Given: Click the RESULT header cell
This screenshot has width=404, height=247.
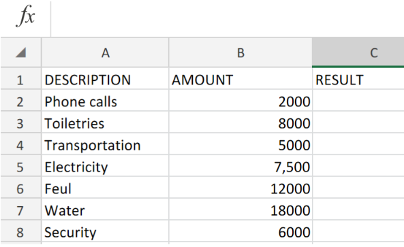Looking at the screenshot, I should pos(358,79).
